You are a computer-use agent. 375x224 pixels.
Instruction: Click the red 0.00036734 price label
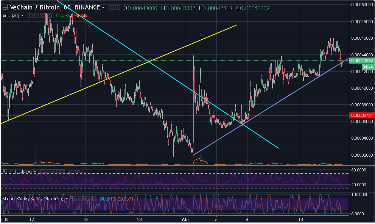(x=362, y=115)
